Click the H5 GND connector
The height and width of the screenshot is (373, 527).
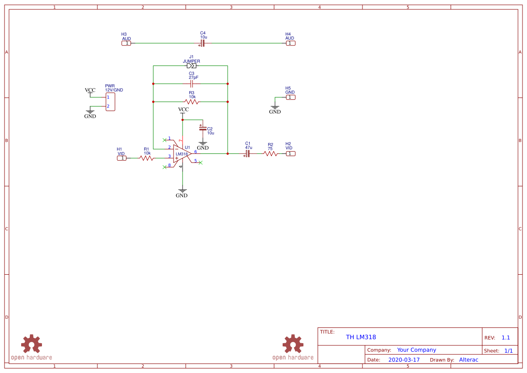(290, 97)
